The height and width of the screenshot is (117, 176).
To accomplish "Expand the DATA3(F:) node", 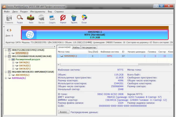I will (13, 69).
